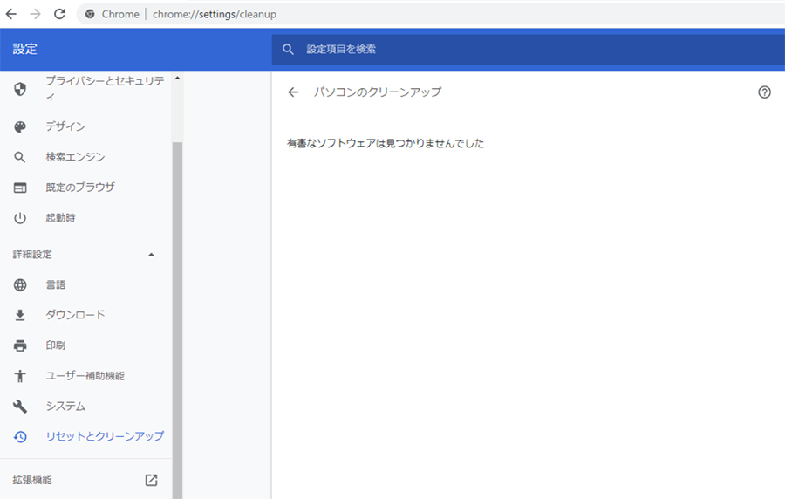Open 既定のブラウザ settings
This screenshot has width=785, height=499.
pyautogui.click(x=80, y=188)
